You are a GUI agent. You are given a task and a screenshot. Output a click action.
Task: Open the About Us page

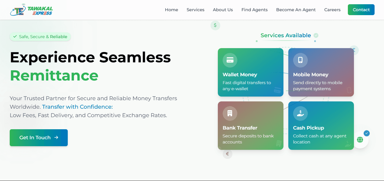(x=223, y=10)
